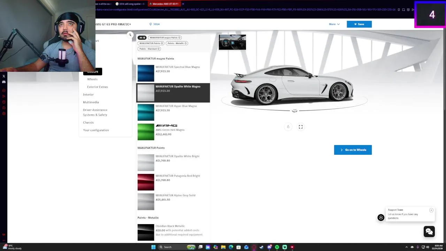This screenshot has height=251, width=446.
Task: Open the Discord sidebar icon
Action: click(4, 82)
